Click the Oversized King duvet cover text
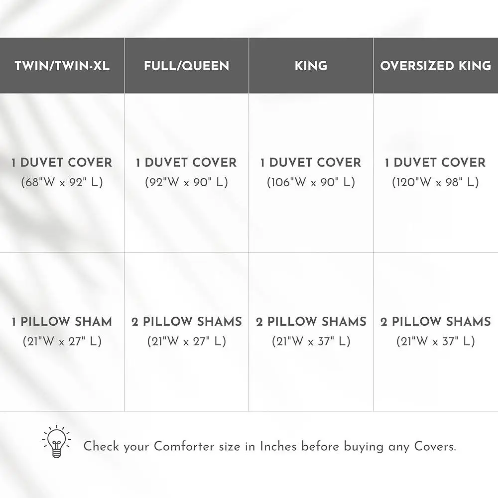Image resolution: width=498 pixels, height=498 pixels. tap(435, 162)
